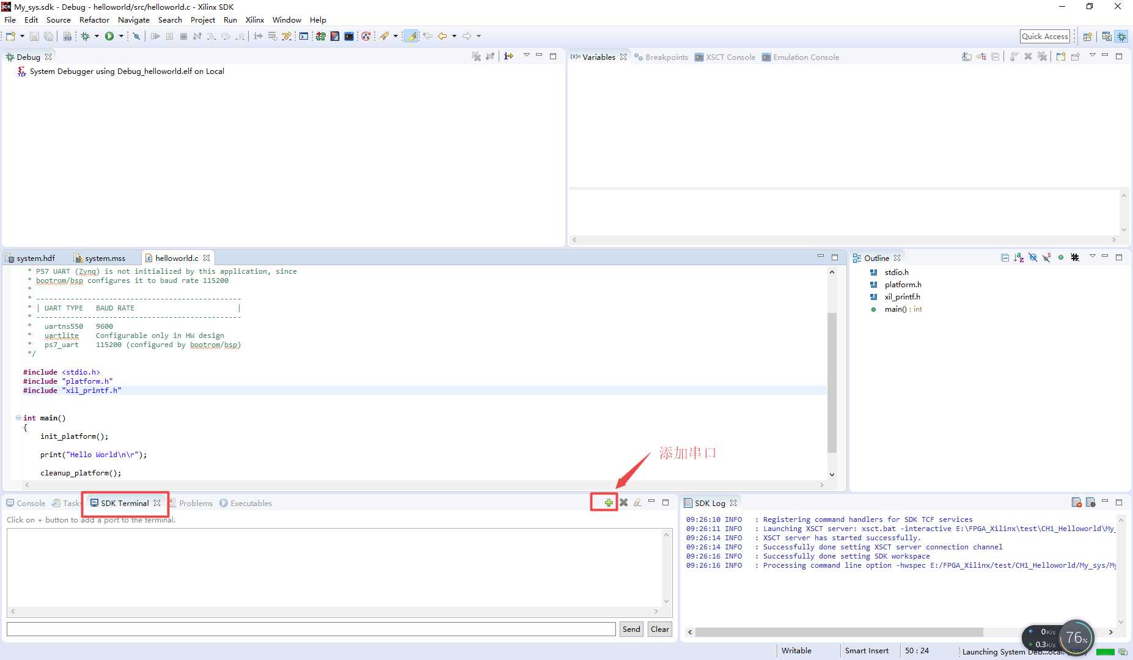The image size is (1133, 660).
Task: Click the New file toolbar icon
Action: click(11, 36)
